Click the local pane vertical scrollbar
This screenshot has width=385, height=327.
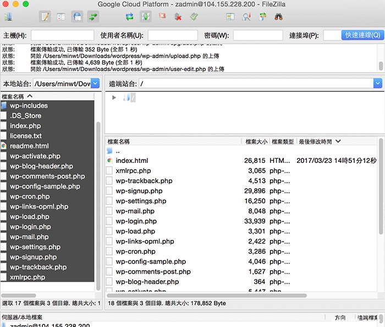point(98,206)
